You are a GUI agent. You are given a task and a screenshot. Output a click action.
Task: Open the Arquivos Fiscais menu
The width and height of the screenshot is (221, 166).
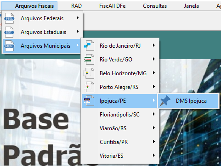tap(29, 6)
